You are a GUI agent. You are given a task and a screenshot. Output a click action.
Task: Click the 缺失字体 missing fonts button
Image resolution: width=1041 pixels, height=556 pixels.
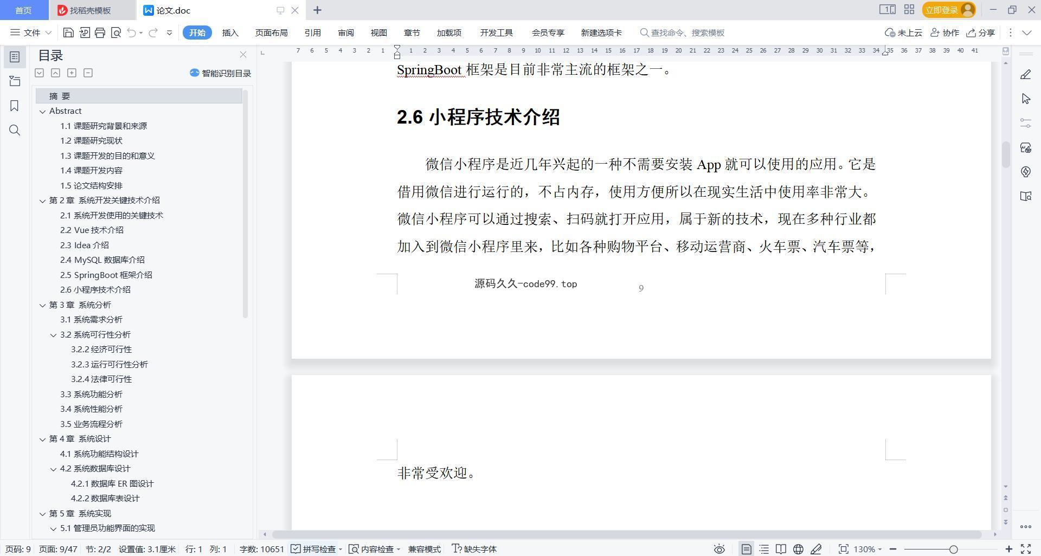(474, 549)
